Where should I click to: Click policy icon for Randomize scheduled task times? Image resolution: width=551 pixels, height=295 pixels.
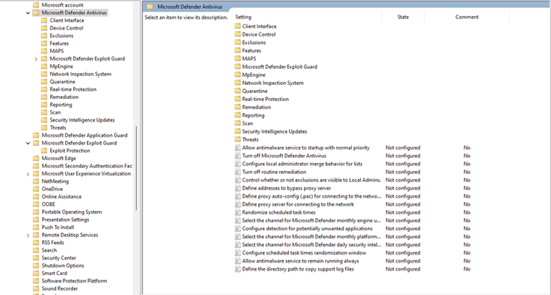click(238, 212)
